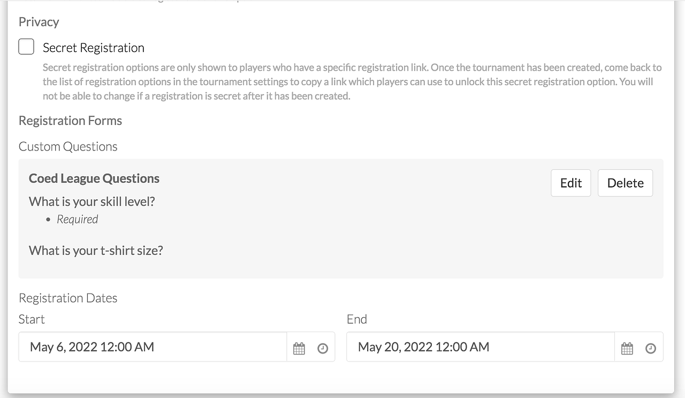Open the Start date calendar picker
Image resolution: width=685 pixels, height=398 pixels.
click(299, 348)
